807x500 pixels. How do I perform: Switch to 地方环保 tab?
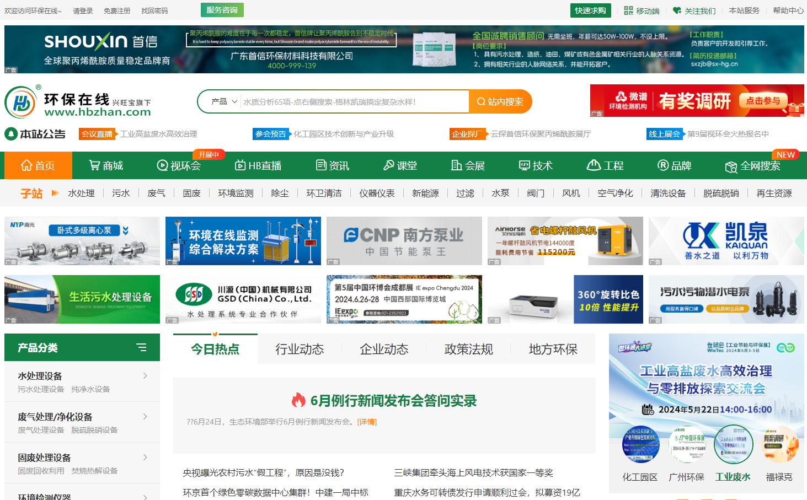553,349
